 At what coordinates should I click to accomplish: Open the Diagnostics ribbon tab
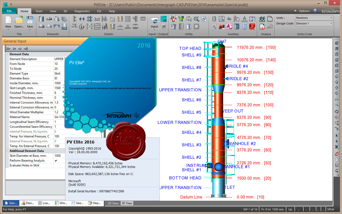[x=82, y=11]
